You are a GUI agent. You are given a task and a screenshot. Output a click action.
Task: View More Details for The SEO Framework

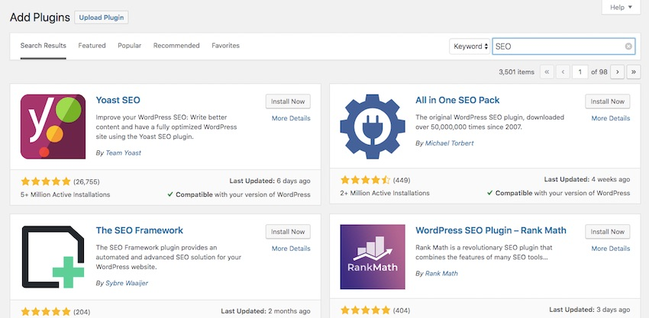click(291, 249)
